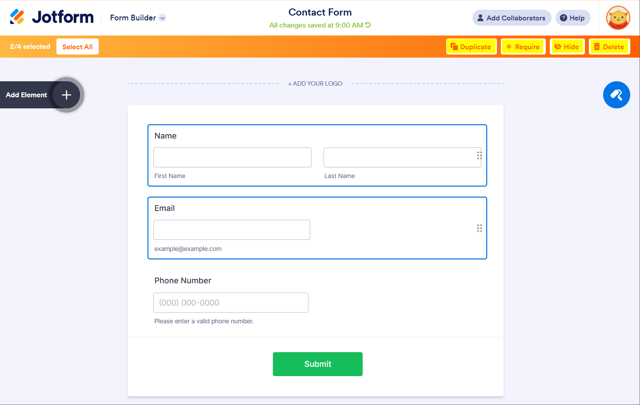This screenshot has width=640, height=405.
Task: Delete the selected fields
Action: [609, 47]
